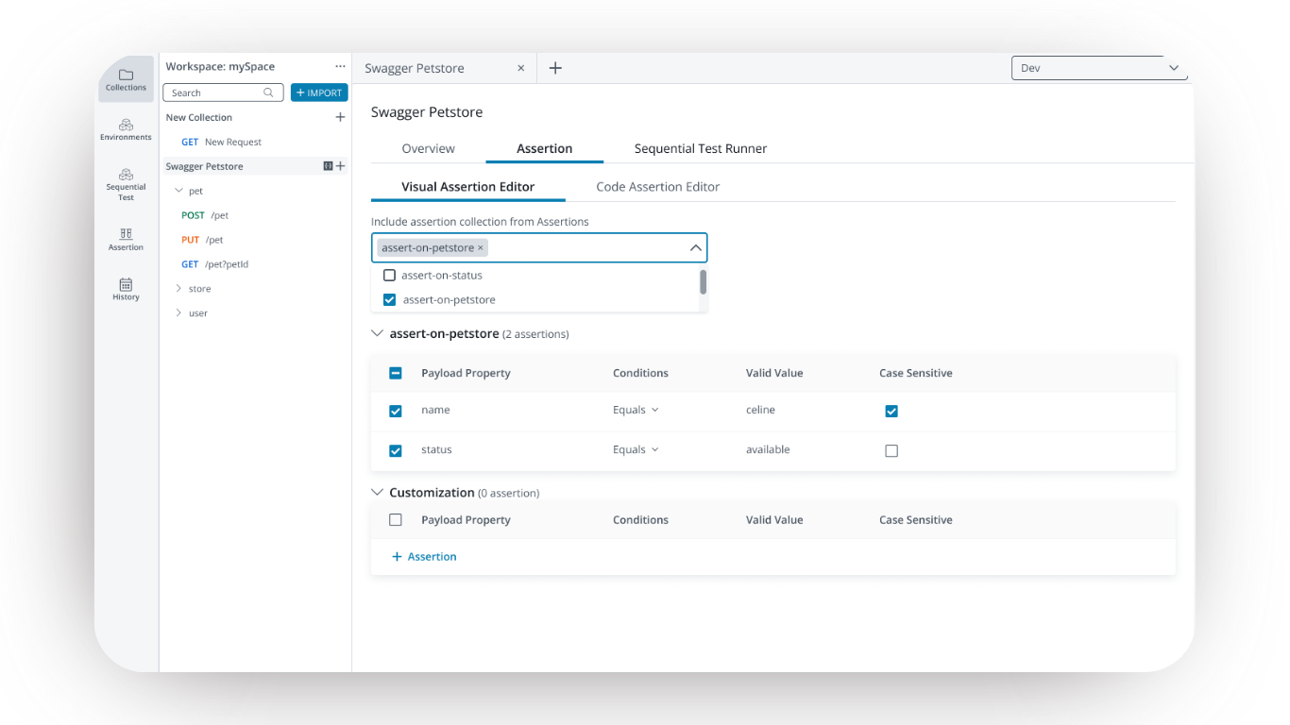Open the Environments sidebar section
The image size is (1290, 725).
click(x=126, y=129)
